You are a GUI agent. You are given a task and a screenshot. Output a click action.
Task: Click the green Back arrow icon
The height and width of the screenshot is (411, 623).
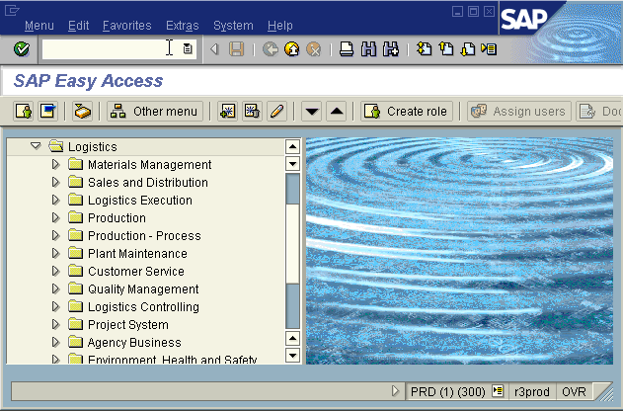click(270, 48)
